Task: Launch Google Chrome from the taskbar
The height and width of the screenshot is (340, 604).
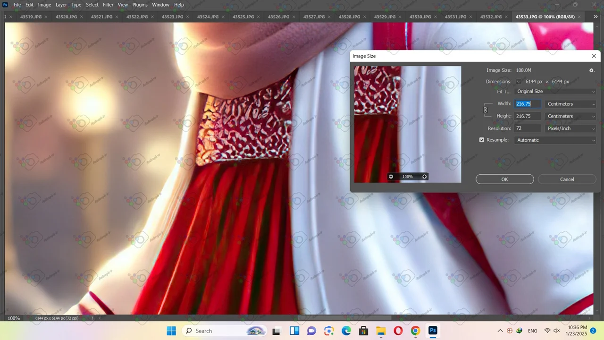Action: tap(415, 331)
